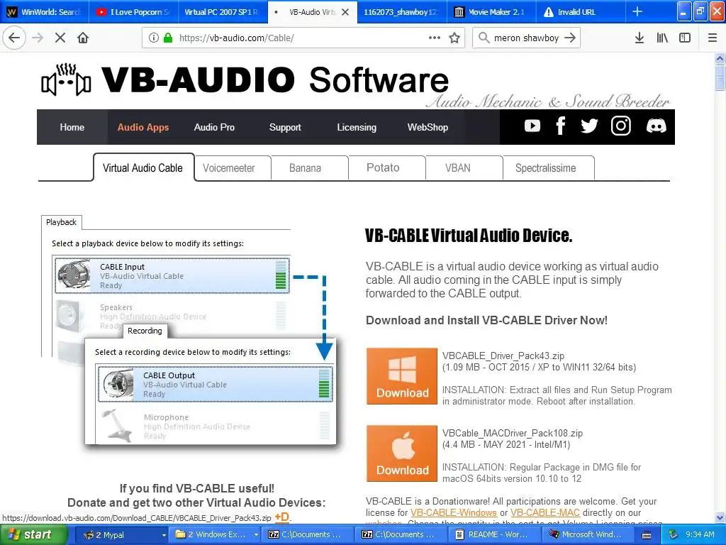Open VB-Audio Instagram icon
Image resolution: width=726 pixels, height=545 pixels.
(x=621, y=126)
